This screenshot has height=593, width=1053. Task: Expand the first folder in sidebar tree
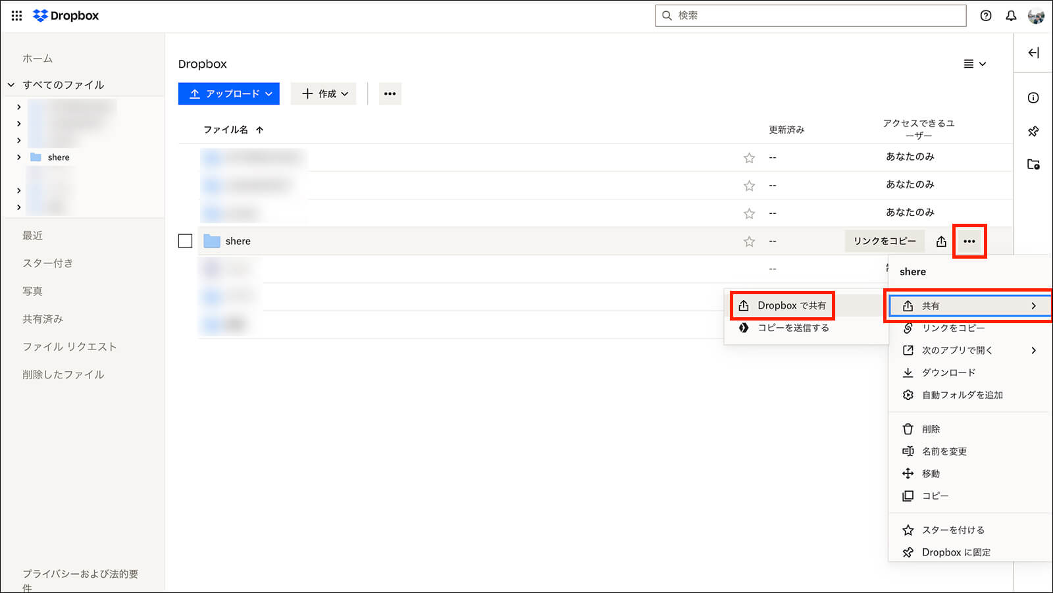18,107
